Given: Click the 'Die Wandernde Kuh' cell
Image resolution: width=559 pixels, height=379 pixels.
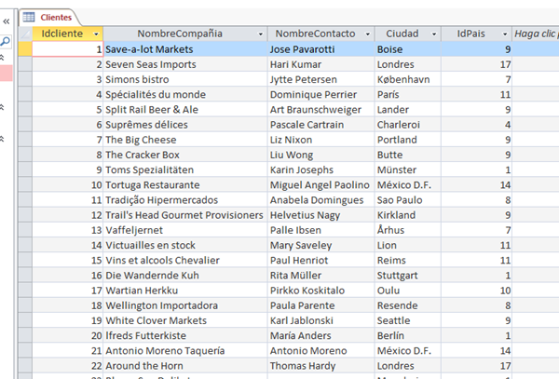Looking at the screenshot, I should pos(185,276).
